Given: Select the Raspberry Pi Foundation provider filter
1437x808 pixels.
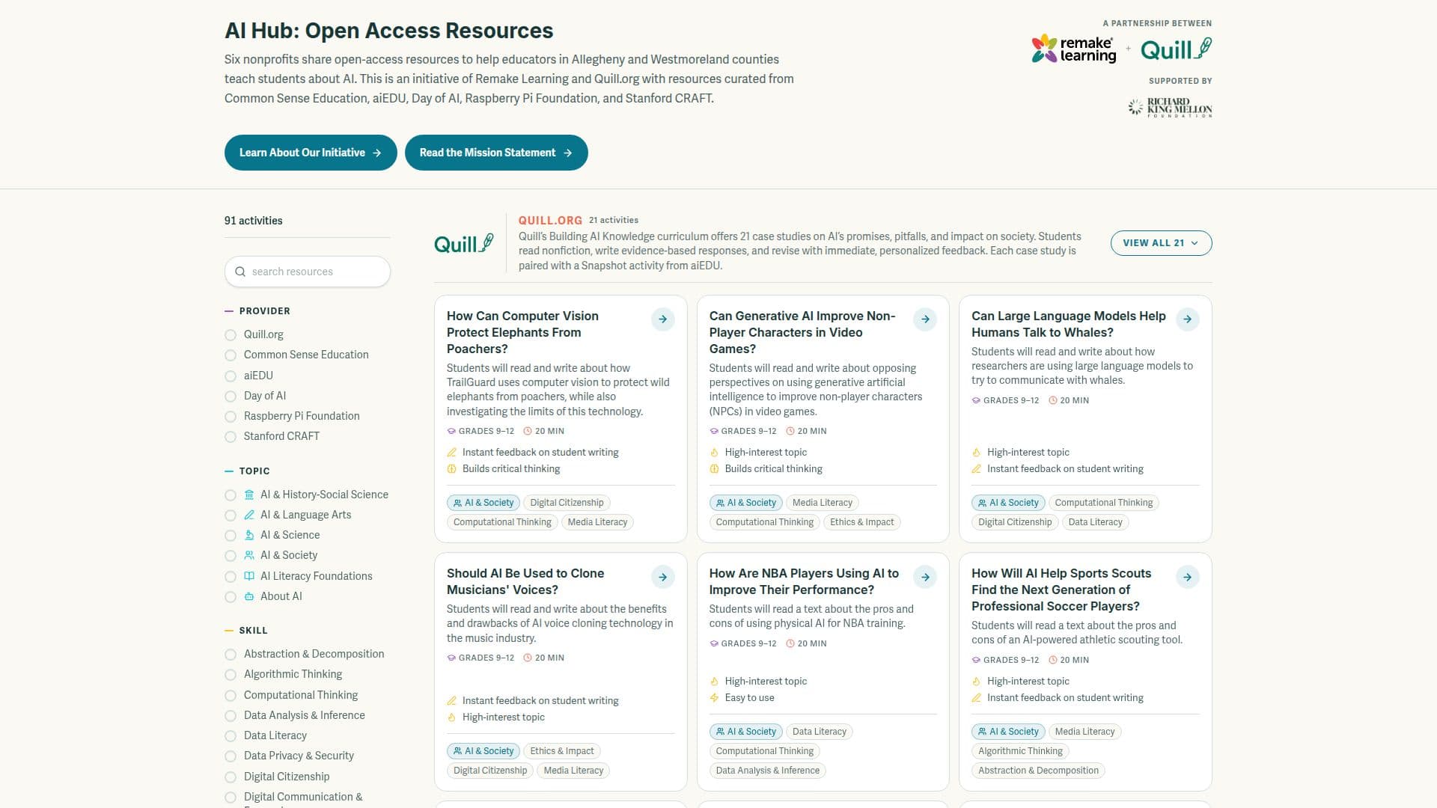Looking at the screenshot, I should click(231, 417).
